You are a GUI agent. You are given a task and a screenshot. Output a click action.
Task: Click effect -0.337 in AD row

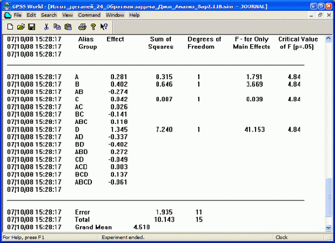[x=118, y=137]
